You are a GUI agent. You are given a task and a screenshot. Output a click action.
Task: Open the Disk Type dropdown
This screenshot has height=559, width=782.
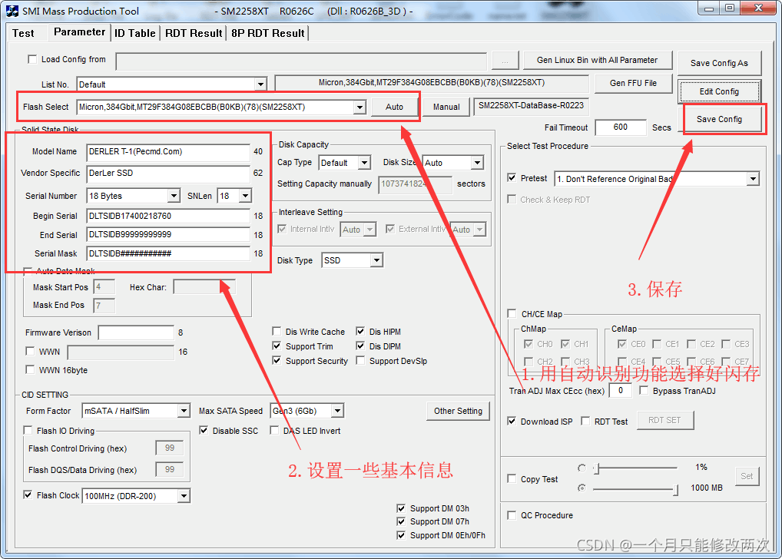coord(376,260)
